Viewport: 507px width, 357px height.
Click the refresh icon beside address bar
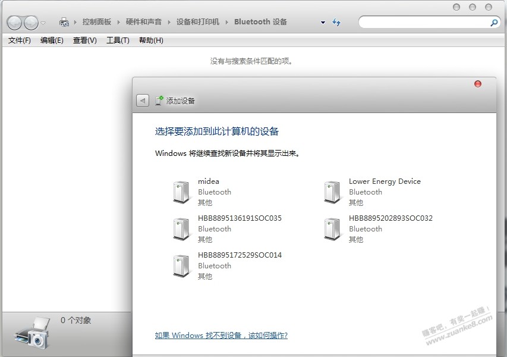(x=336, y=23)
